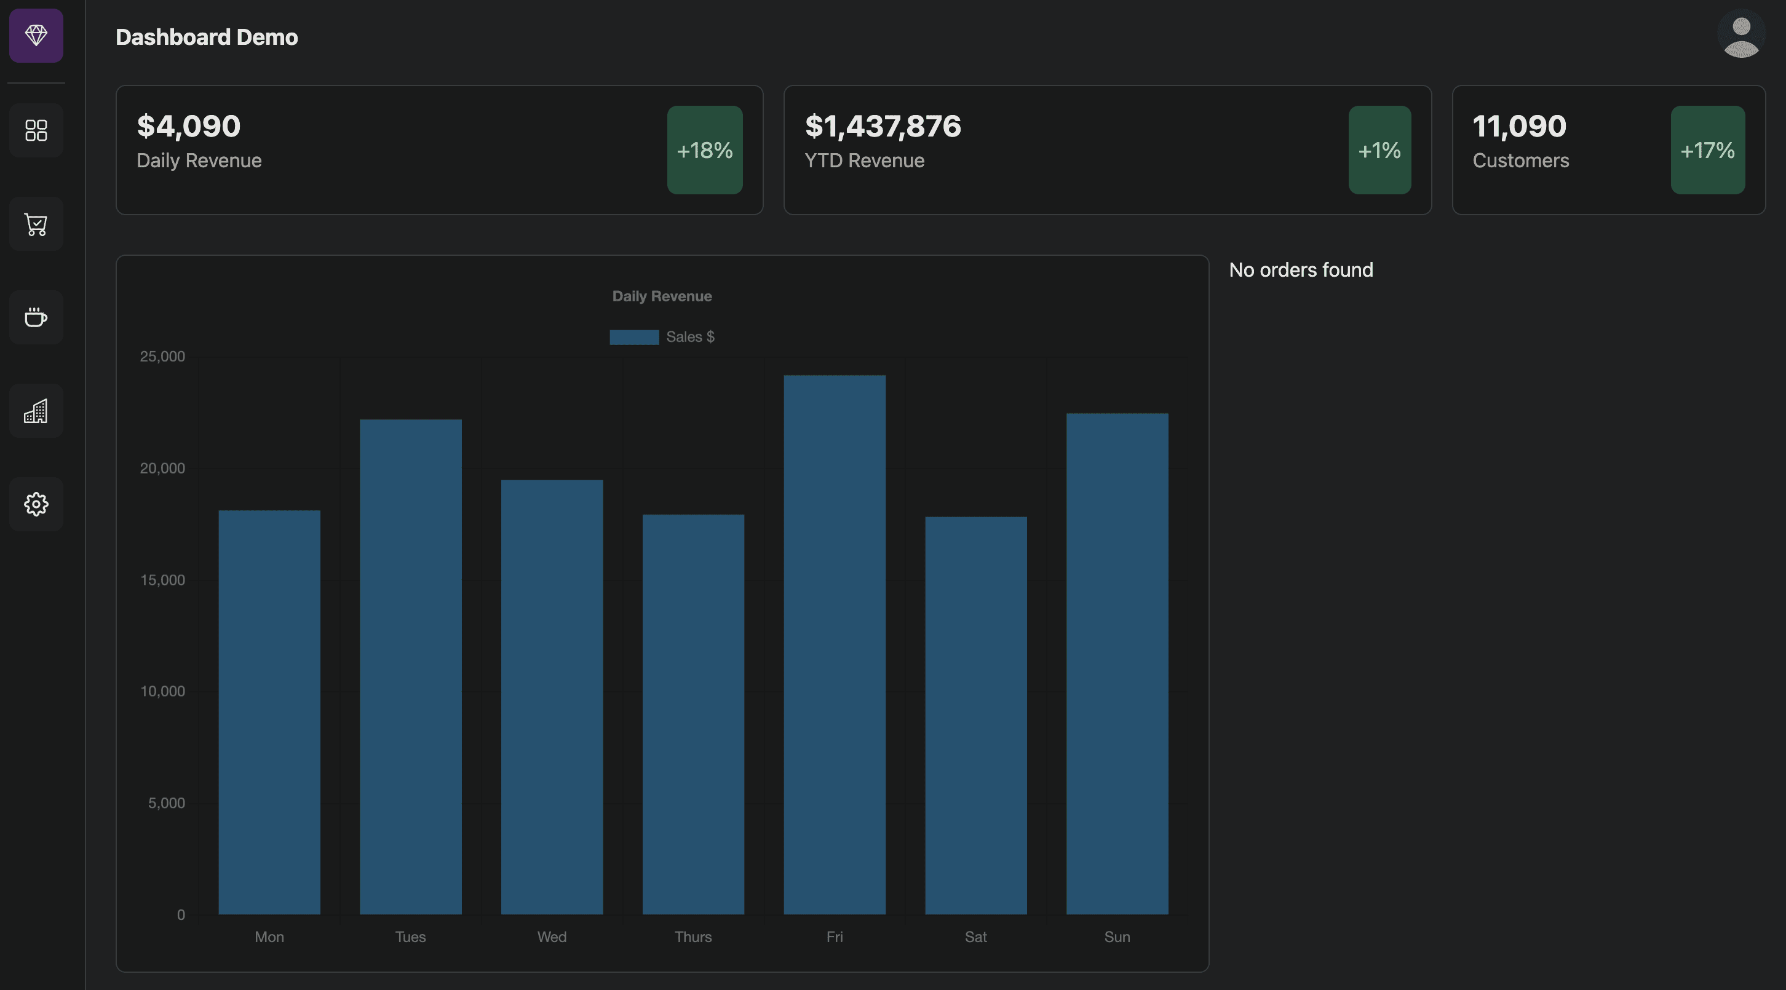Select the coffee cup products icon
Screen dimensions: 1786x990
click(36, 317)
